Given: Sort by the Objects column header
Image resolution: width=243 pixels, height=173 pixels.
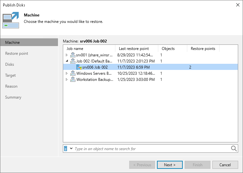Looking at the screenshot, I should click(x=173, y=48).
